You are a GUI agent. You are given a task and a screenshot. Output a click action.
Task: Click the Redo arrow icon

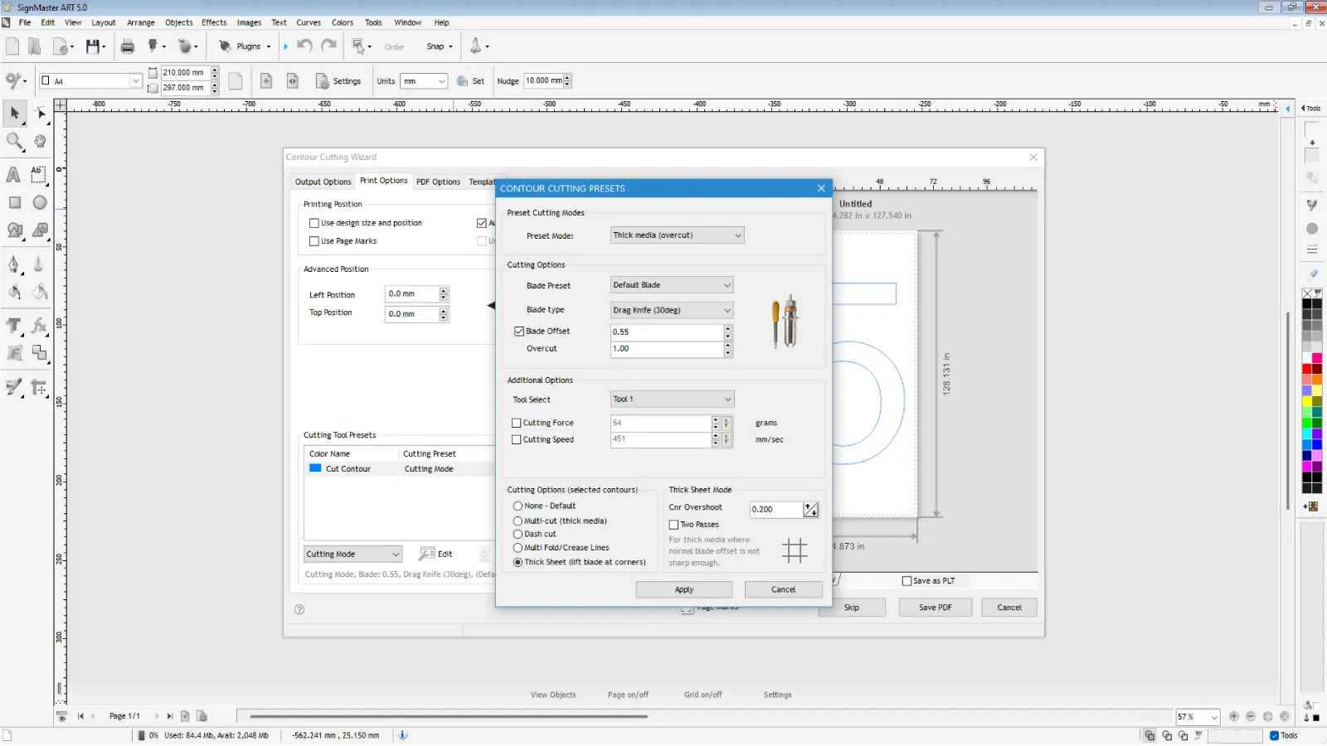tap(328, 46)
